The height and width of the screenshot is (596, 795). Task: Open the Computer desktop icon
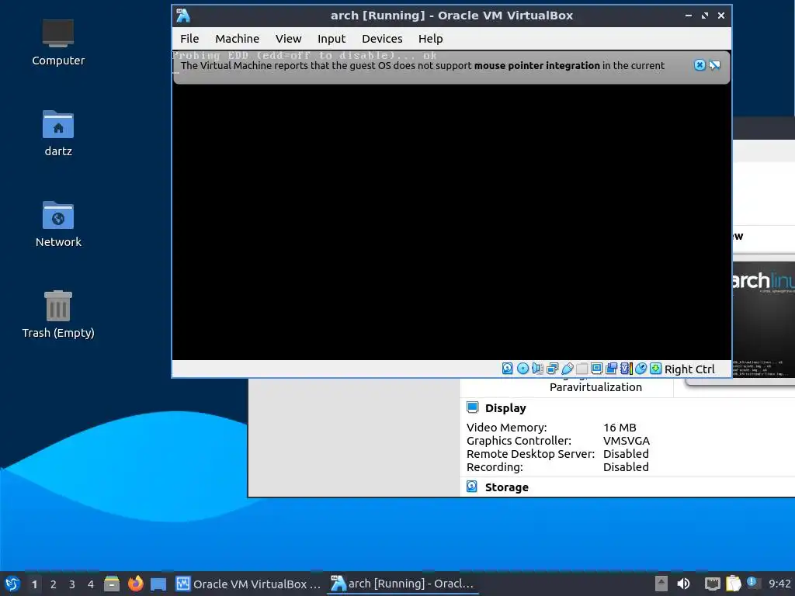point(57,42)
